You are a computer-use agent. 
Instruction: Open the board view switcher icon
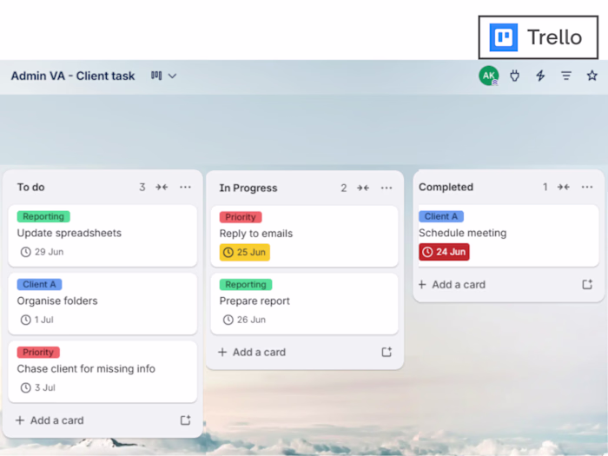point(156,76)
